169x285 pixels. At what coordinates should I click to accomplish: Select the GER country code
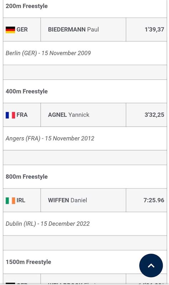tap(22, 30)
